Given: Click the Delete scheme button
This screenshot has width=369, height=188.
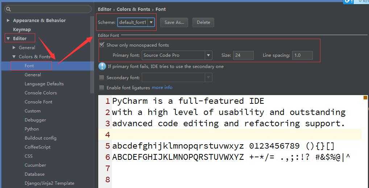Looking at the screenshot, I should pyautogui.click(x=203, y=22).
